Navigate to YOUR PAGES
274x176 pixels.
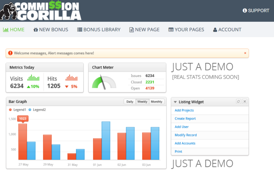186,29
